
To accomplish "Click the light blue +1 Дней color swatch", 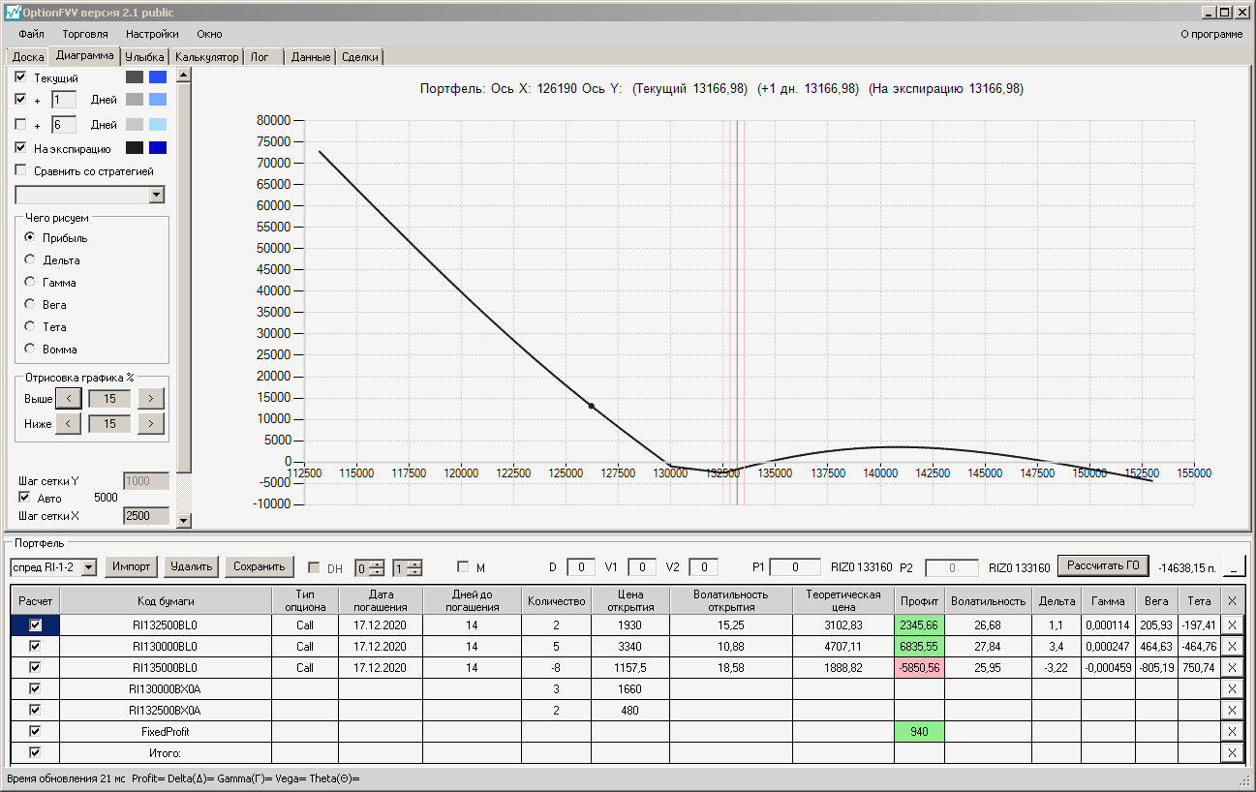I will click(x=158, y=99).
